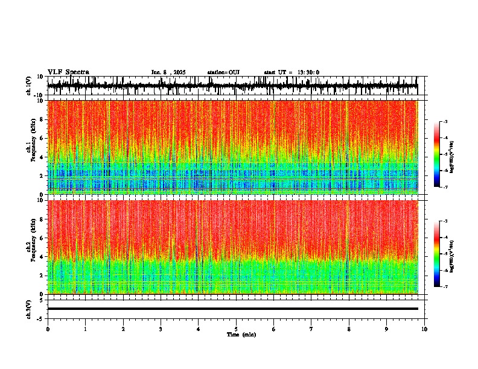Click the "ch.1(V)" axis label

pos(29,86)
